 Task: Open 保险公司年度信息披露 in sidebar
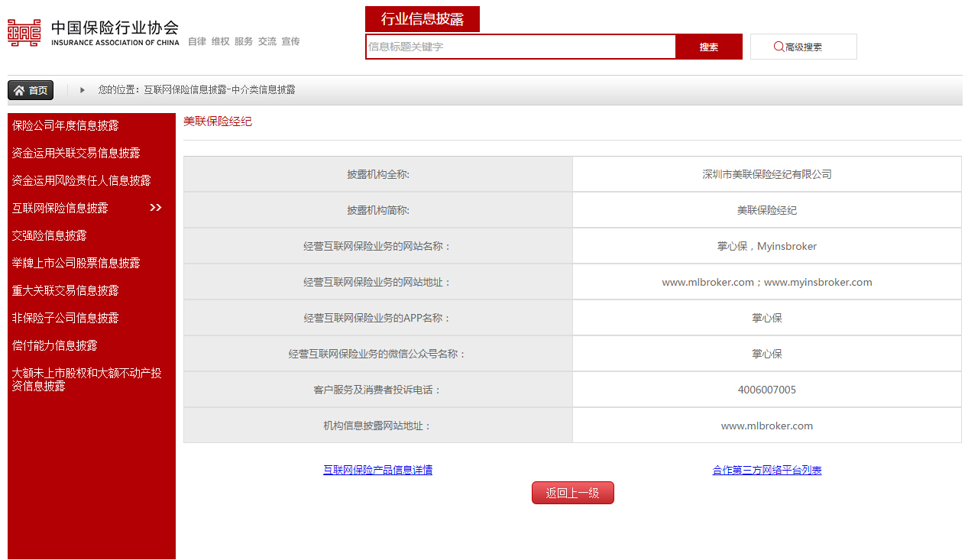pyautogui.click(x=66, y=125)
